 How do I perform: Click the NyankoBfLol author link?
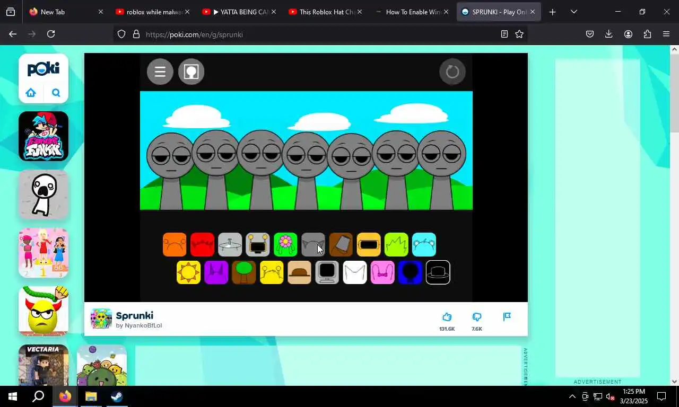[x=143, y=325]
